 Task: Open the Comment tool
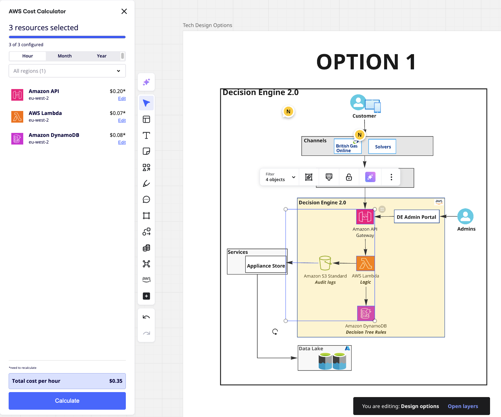pos(146,199)
